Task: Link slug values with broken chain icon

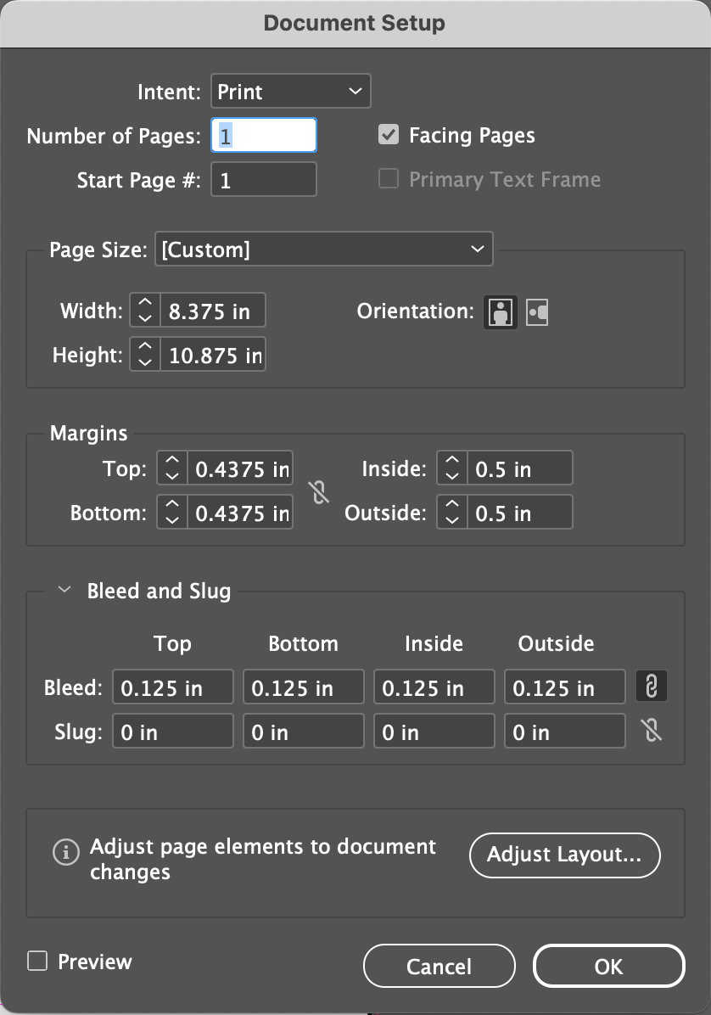Action: (x=652, y=730)
